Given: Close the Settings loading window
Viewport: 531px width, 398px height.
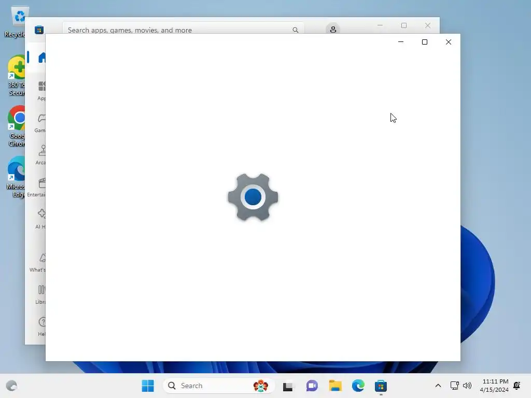Looking at the screenshot, I should [449, 42].
